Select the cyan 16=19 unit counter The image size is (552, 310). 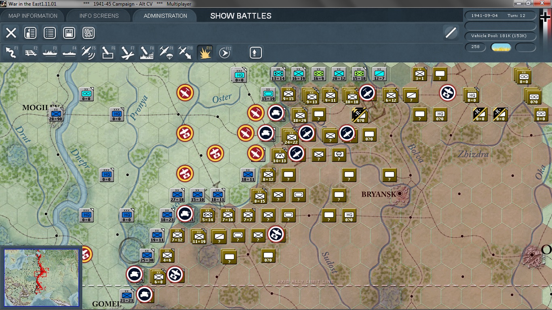[298, 74]
